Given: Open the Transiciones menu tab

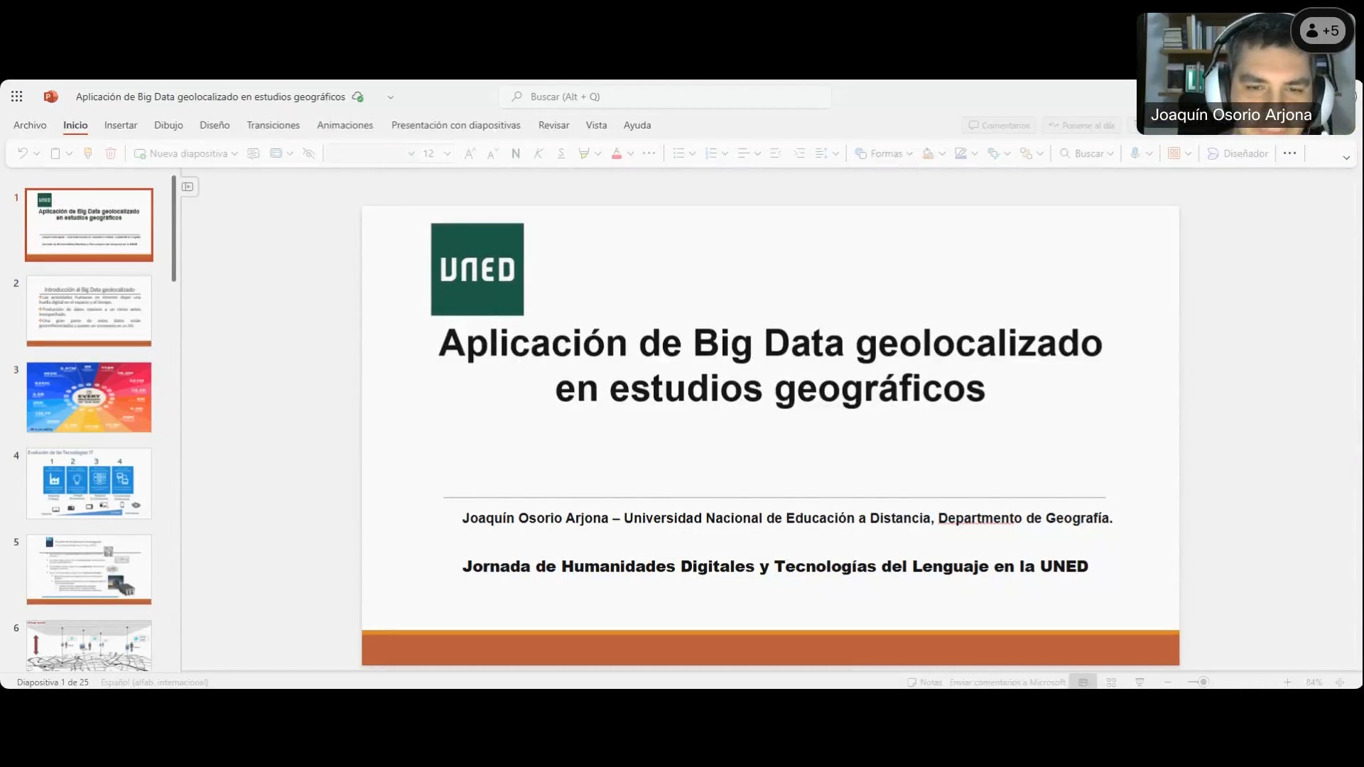Looking at the screenshot, I should click(273, 124).
